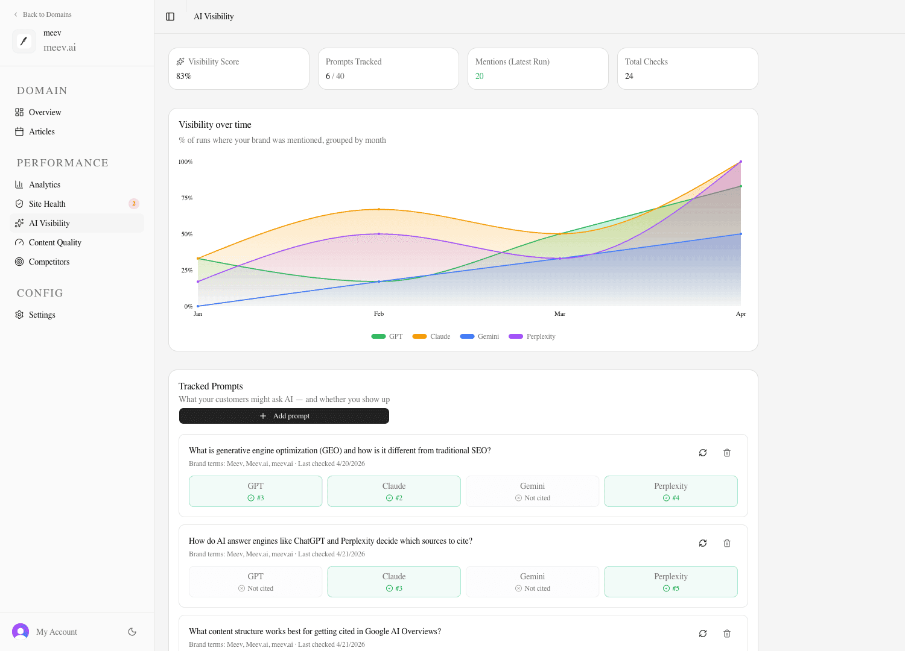
Task: Click the Content Quality gauge icon
Action: pos(19,242)
